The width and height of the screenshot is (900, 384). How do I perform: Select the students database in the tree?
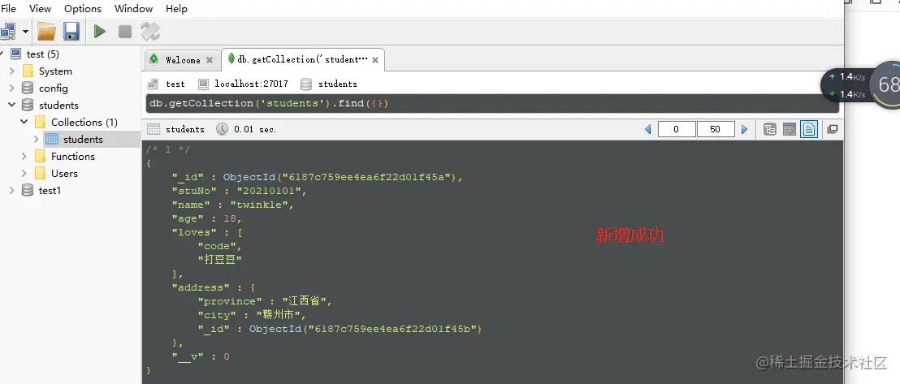(58, 105)
